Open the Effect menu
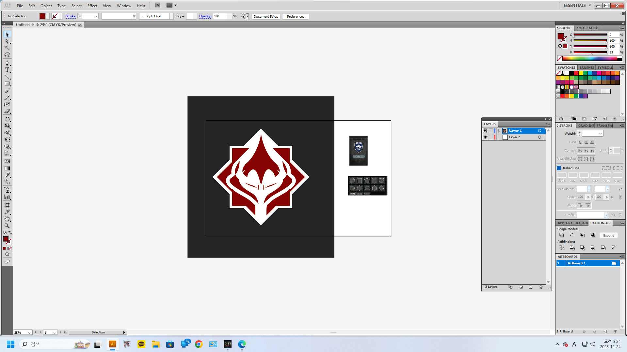 pyautogui.click(x=92, y=6)
